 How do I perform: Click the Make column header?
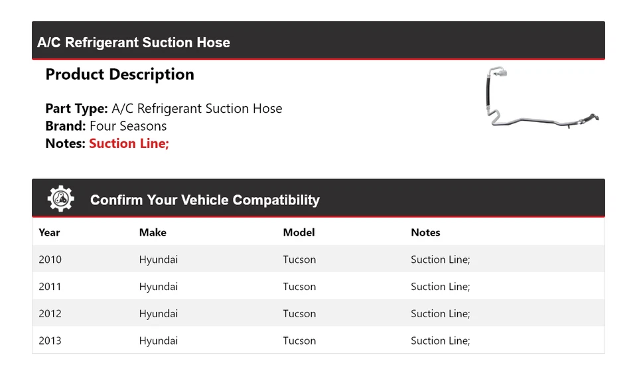[x=153, y=232]
